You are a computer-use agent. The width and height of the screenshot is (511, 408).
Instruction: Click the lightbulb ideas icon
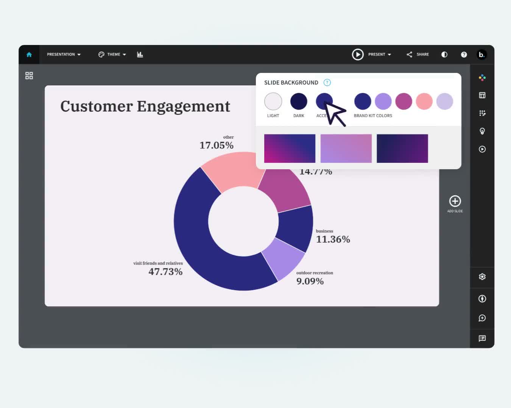pyautogui.click(x=482, y=131)
